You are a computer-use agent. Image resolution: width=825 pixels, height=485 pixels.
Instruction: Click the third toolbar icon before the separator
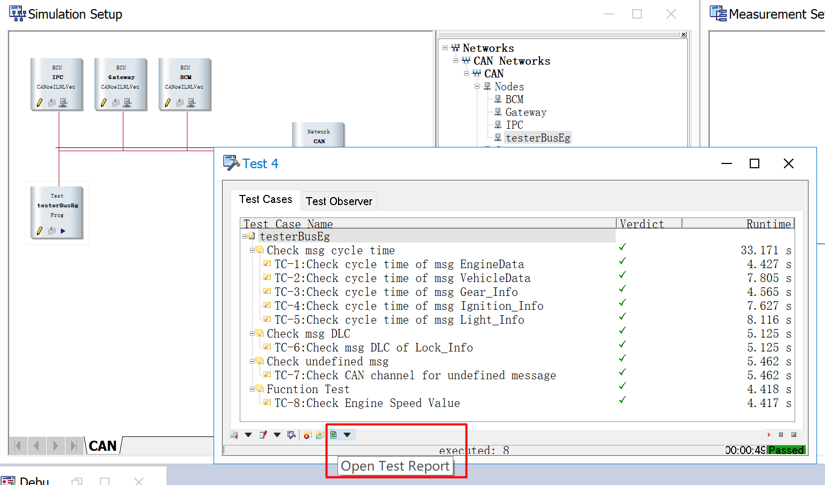coord(291,435)
